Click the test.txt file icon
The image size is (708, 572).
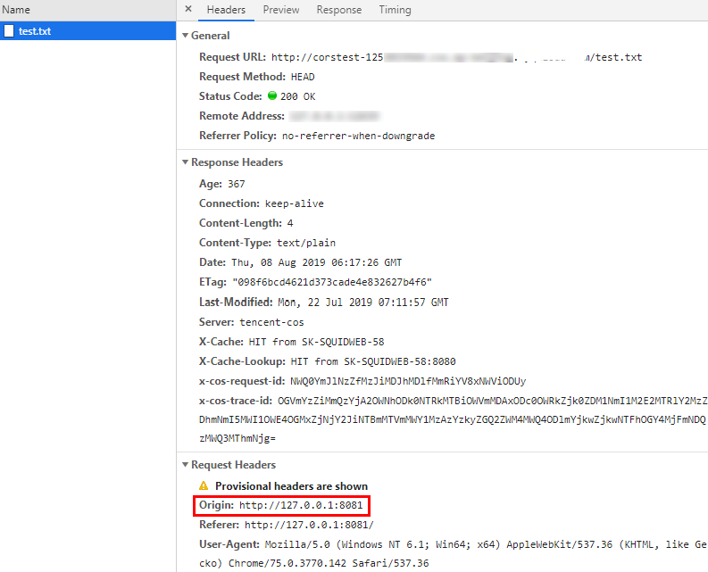click(x=9, y=31)
